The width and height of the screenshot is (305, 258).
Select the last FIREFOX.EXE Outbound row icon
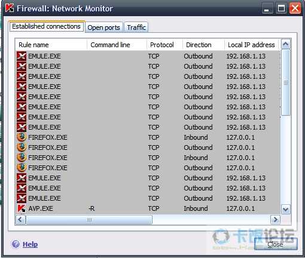tap(22, 168)
